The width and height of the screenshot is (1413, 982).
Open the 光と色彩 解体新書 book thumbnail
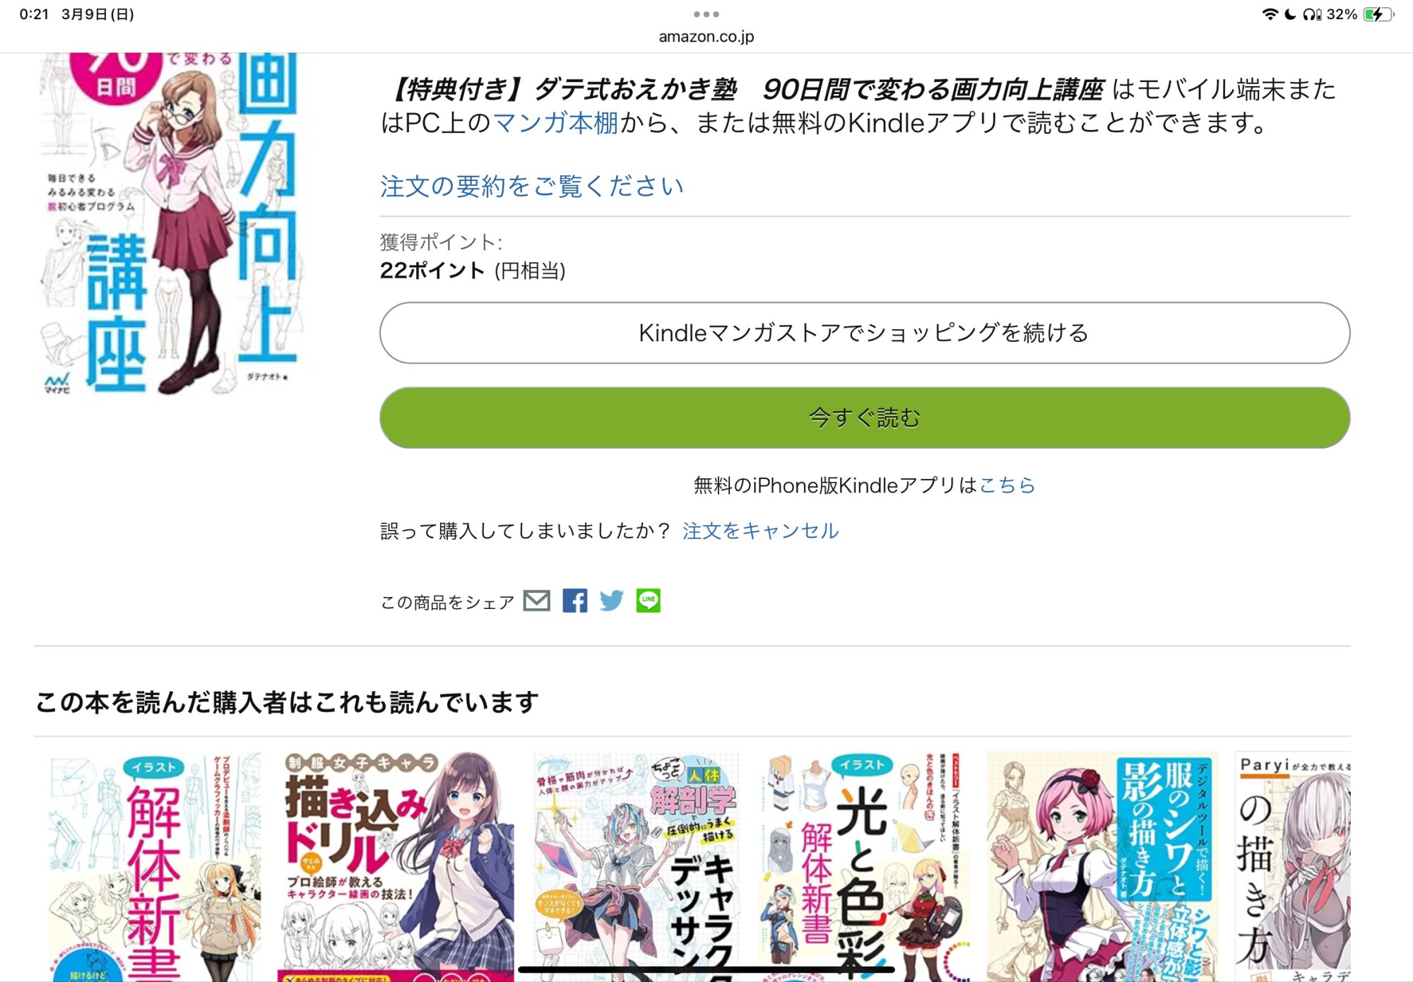point(864,866)
